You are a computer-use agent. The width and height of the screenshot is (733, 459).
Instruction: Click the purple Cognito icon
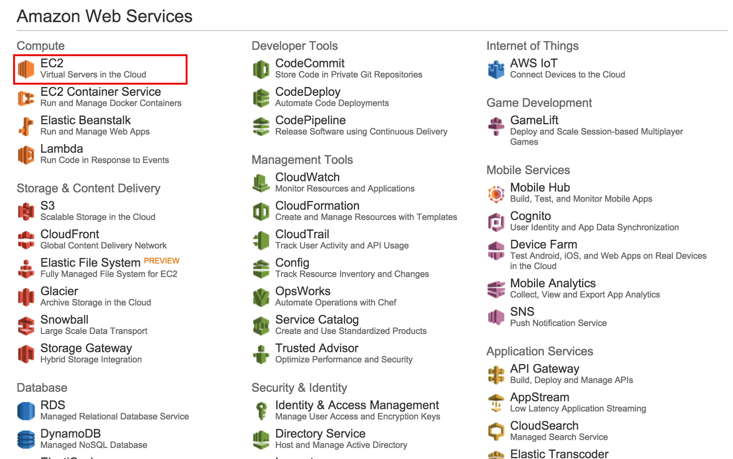[496, 222]
